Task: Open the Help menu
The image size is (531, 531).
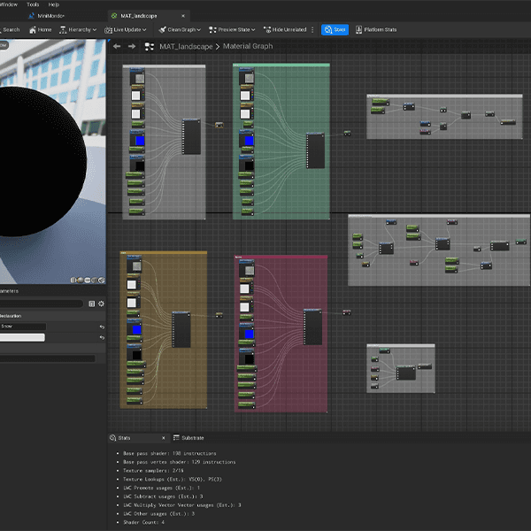Action: click(54, 4)
